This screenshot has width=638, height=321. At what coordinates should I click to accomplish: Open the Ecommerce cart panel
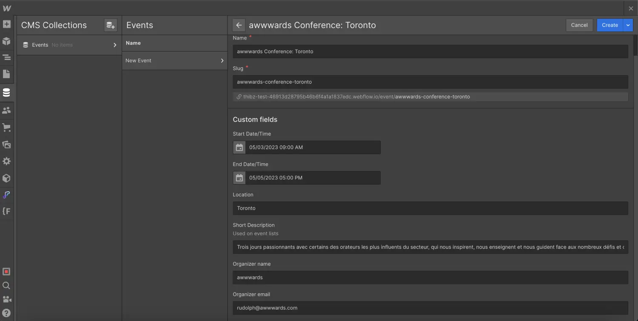pos(6,128)
